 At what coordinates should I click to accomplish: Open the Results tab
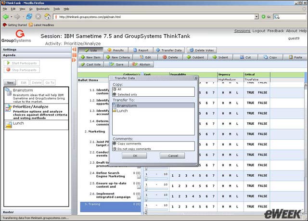point(115,50)
